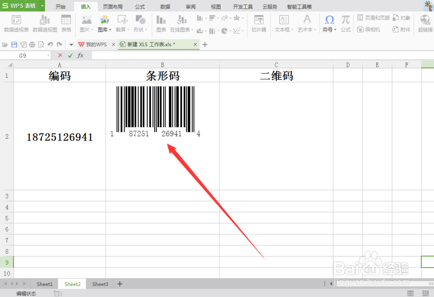Viewport: 434px width, 297px height.
Task: Open the 形状 shapes tool
Action: click(x=140, y=20)
